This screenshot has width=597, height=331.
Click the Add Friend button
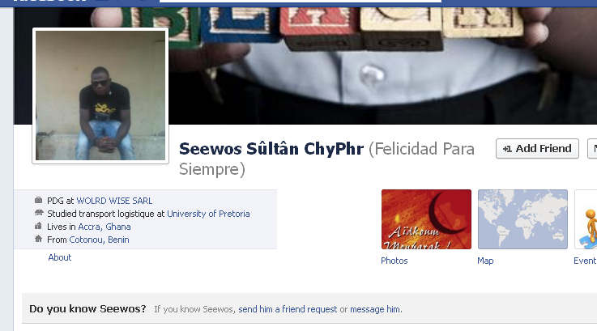coord(537,148)
